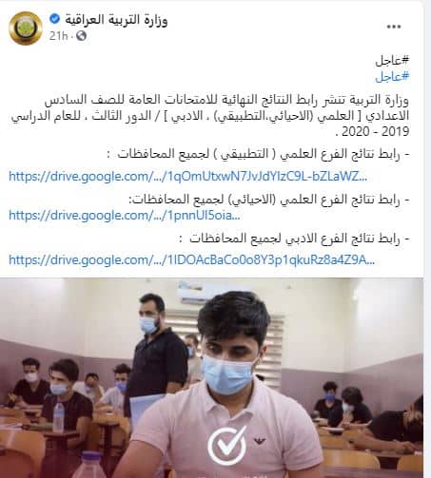Click the student's blue face mask in the photo

(x=227, y=373)
